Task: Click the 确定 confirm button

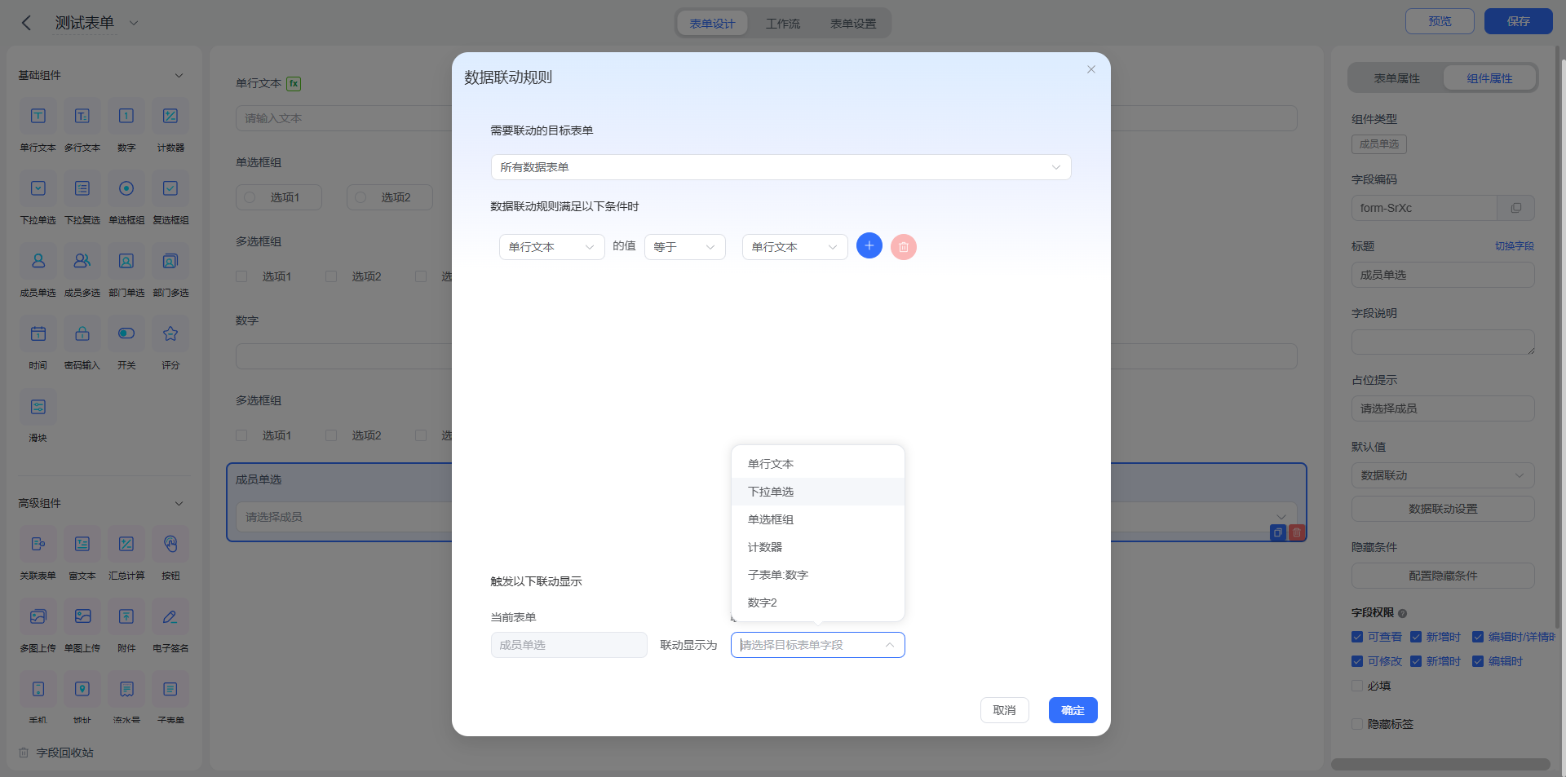Action: tap(1073, 710)
